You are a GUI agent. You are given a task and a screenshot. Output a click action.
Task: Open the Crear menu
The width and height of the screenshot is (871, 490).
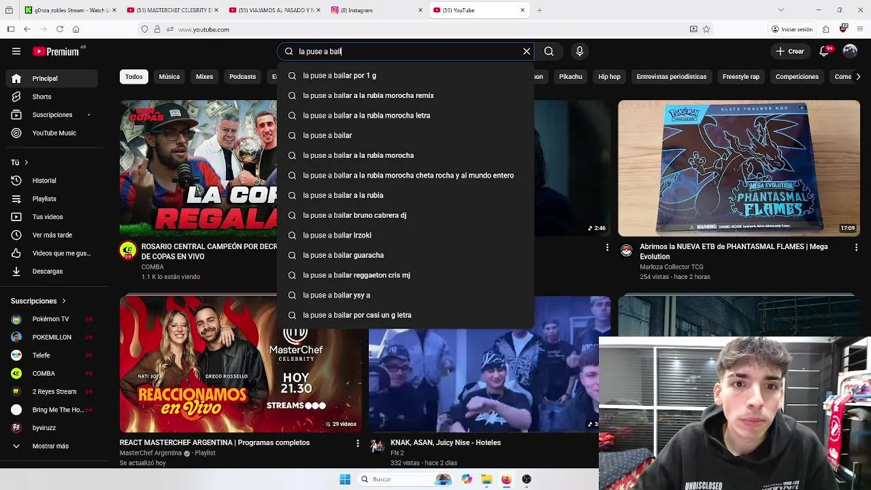[x=790, y=51]
